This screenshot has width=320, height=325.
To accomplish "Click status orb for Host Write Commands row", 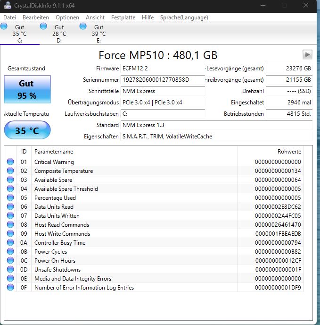I will [10, 233].
